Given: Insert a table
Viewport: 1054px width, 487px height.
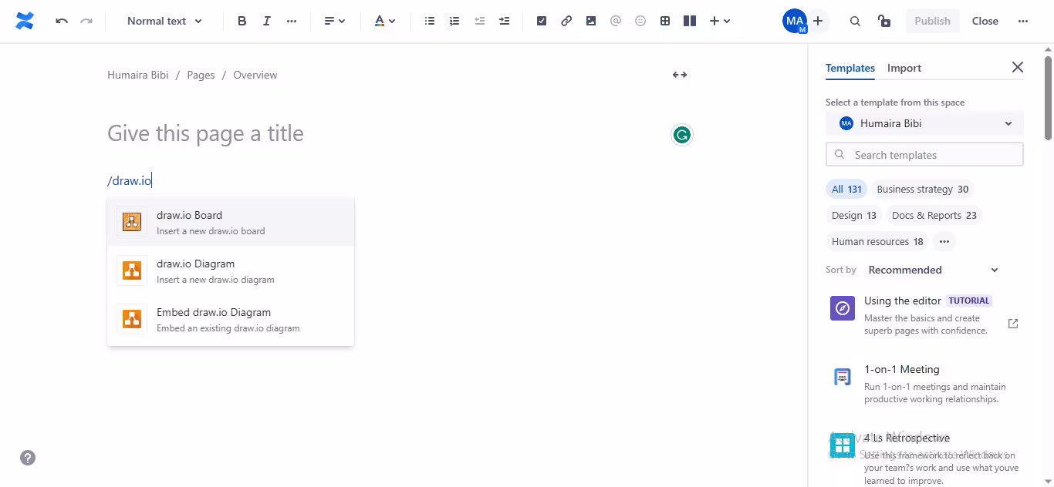Looking at the screenshot, I should (665, 22).
